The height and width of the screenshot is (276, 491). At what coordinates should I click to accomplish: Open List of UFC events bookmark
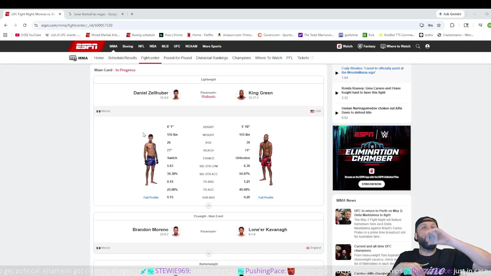point(63,35)
